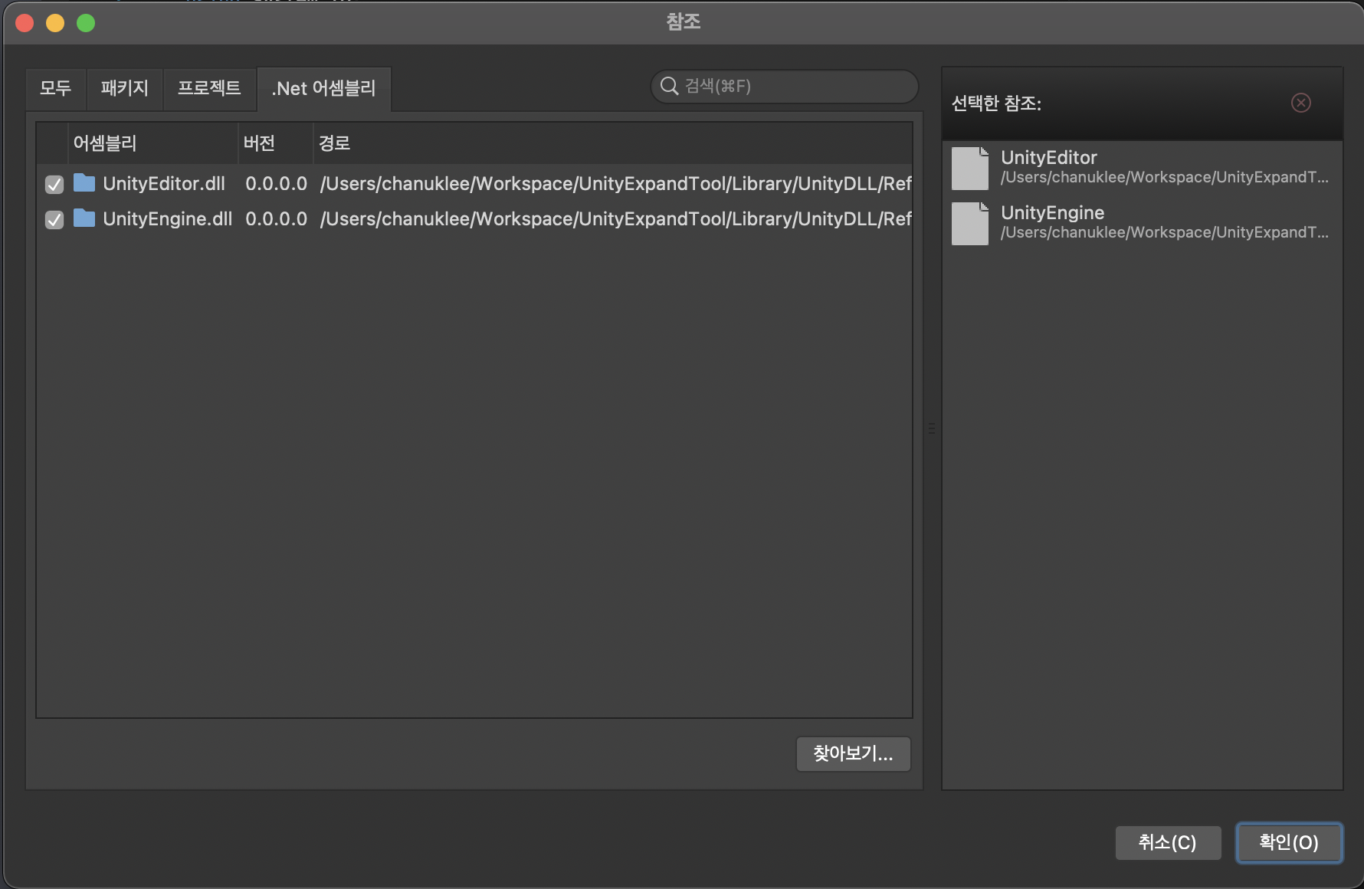The width and height of the screenshot is (1364, 889).
Task: Select the UnityEngine.dll assembly name
Action: point(167,219)
